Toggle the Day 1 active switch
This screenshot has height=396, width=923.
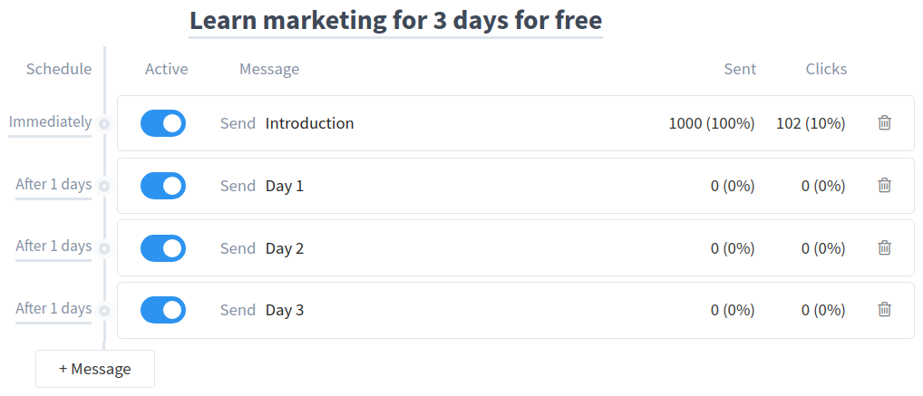(163, 186)
